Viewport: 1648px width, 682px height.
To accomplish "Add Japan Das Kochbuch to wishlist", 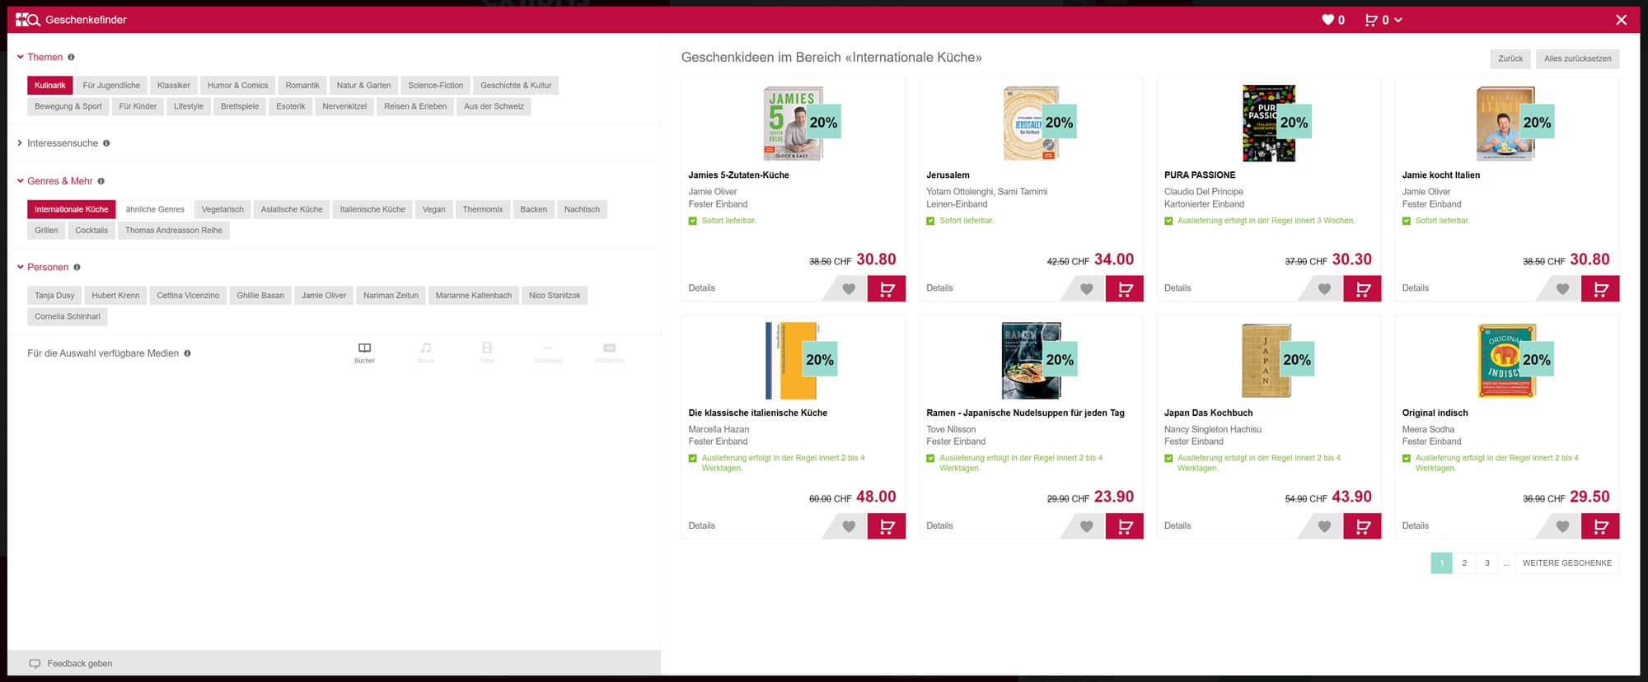I will 1324,526.
